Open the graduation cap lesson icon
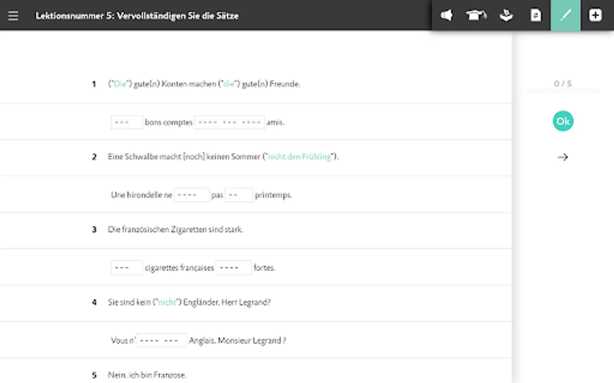This screenshot has height=383, width=614. pos(476,15)
